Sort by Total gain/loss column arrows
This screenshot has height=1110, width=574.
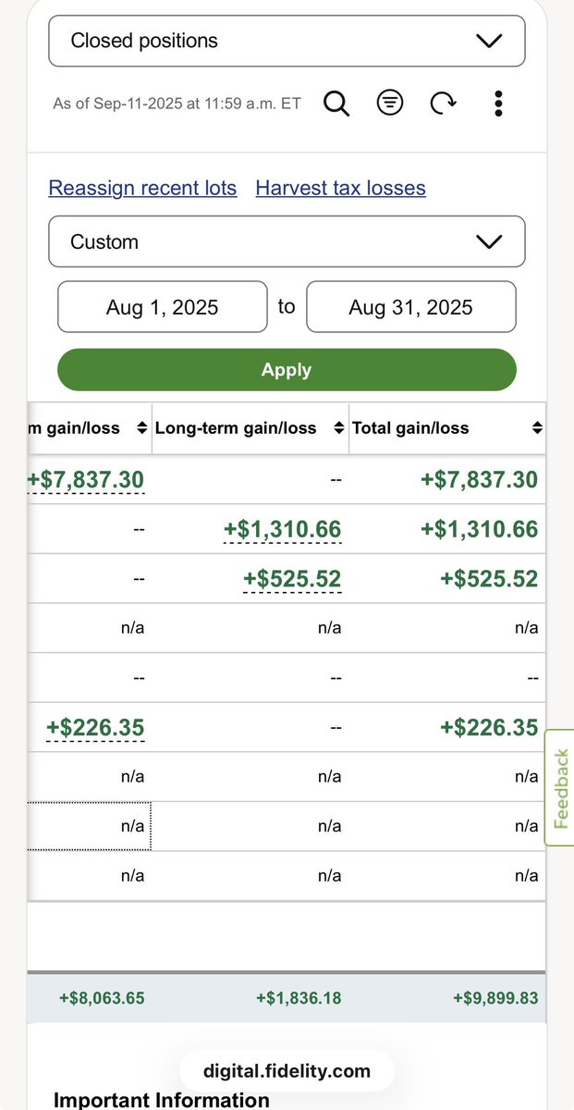click(x=537, y=428)
